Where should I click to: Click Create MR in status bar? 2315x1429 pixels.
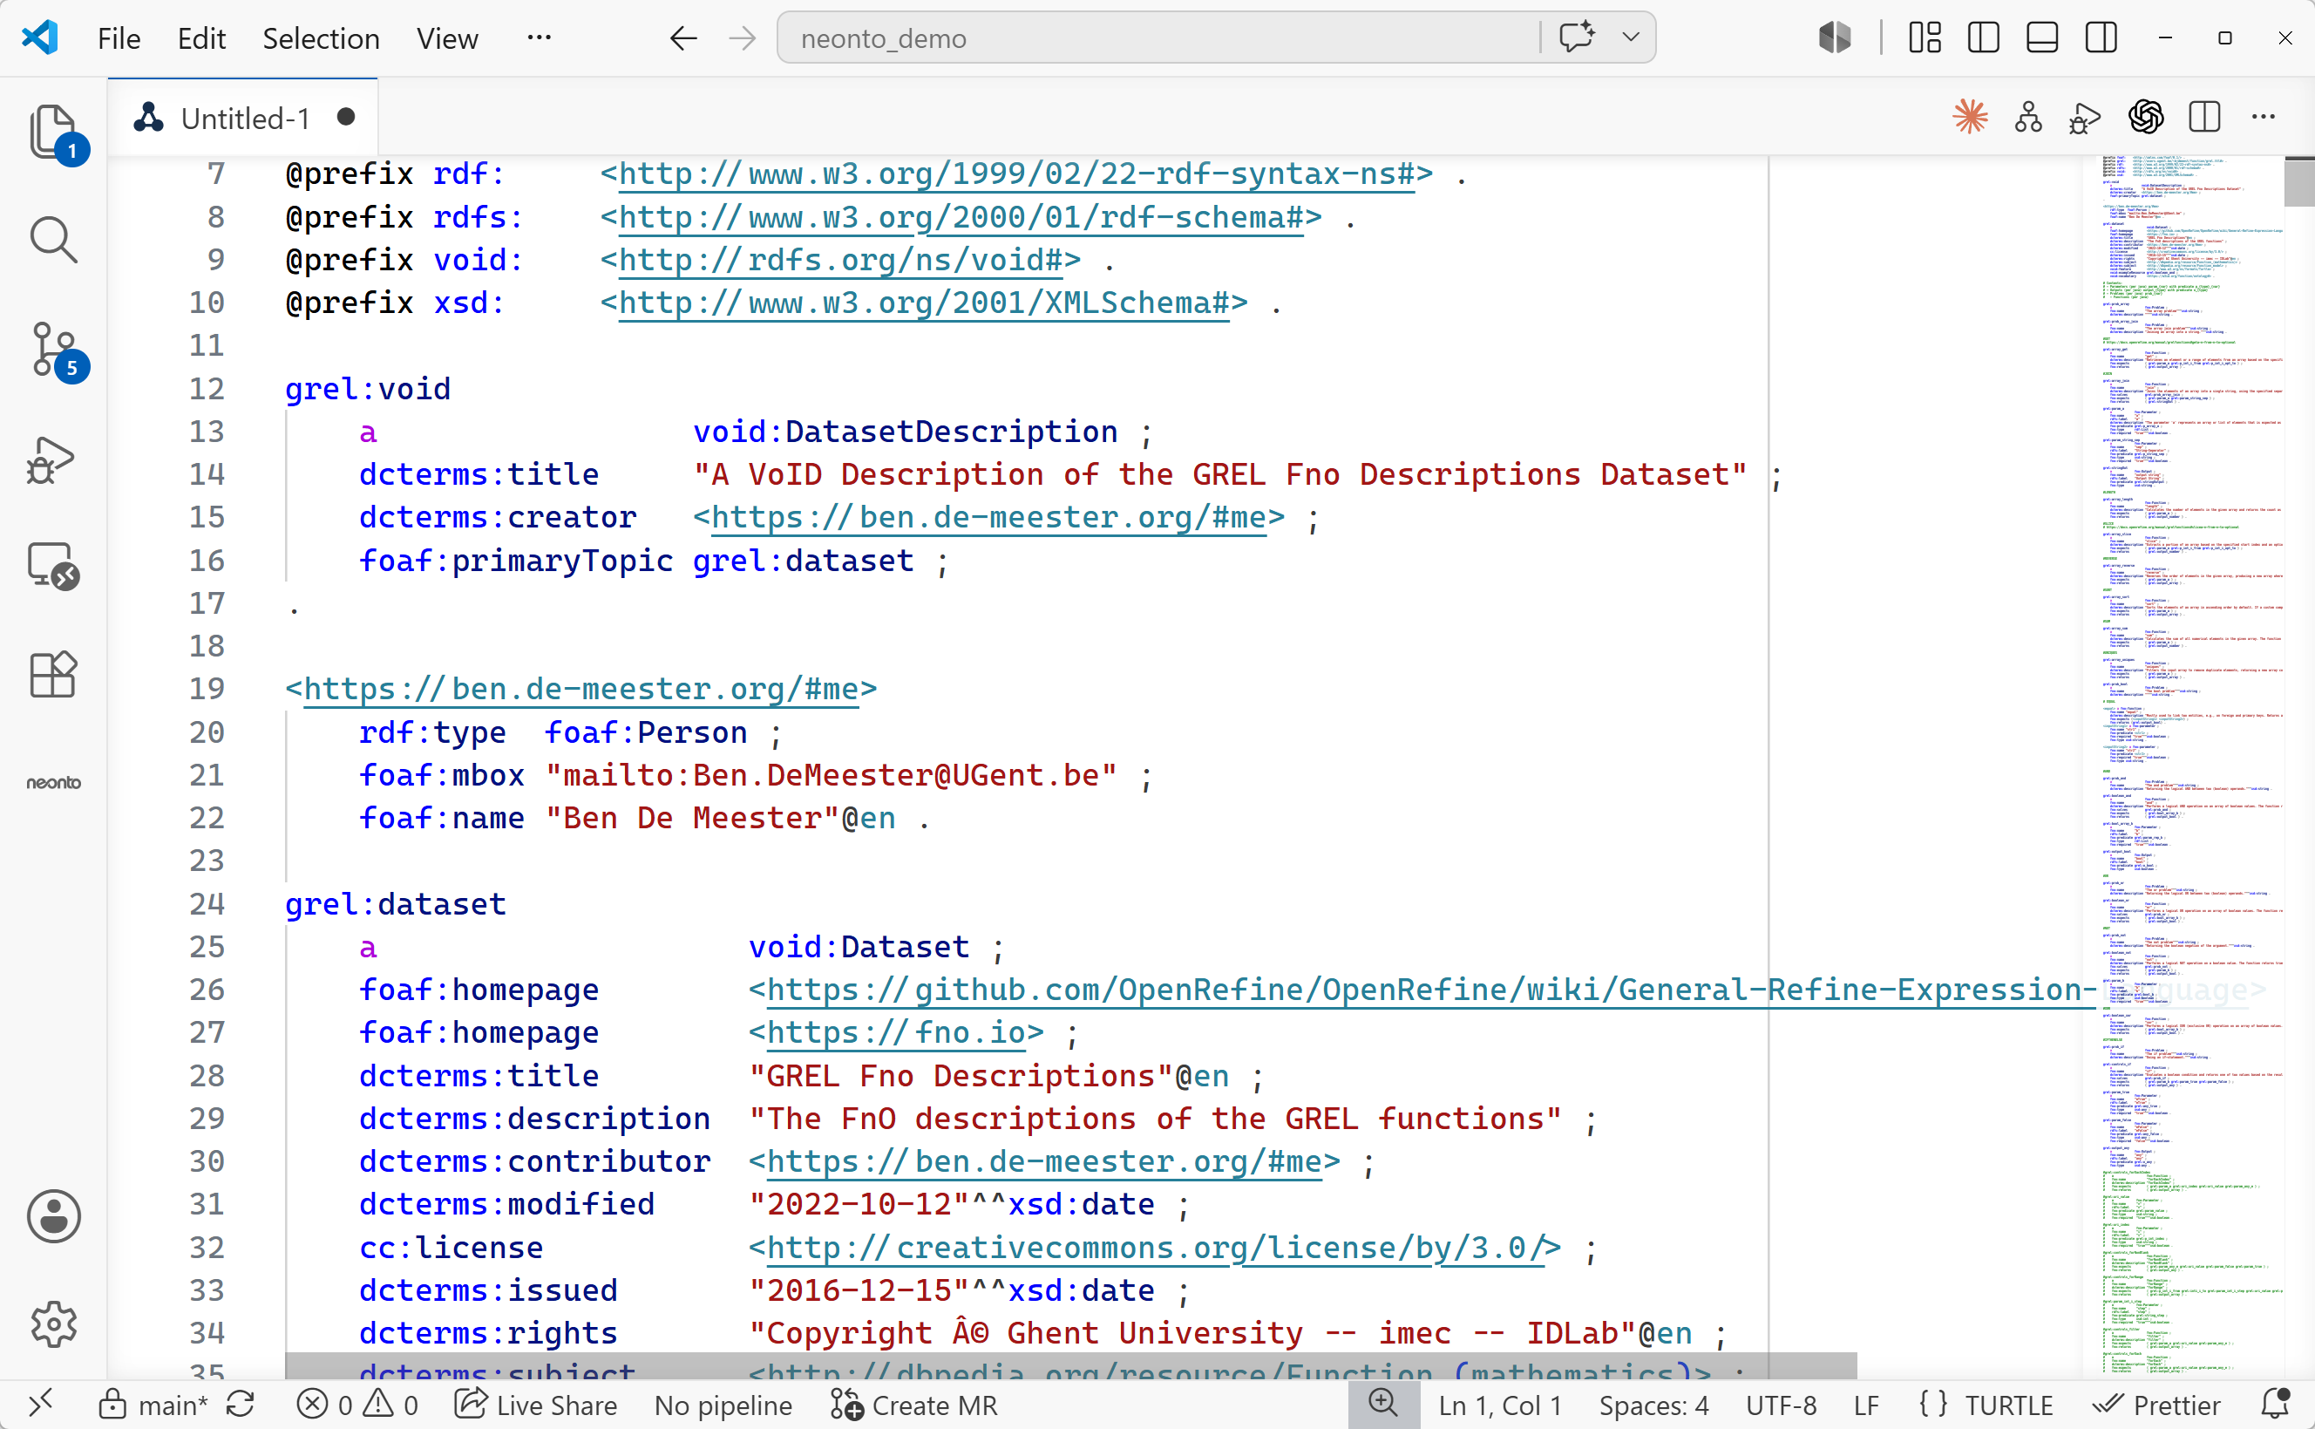[914, 1405]
